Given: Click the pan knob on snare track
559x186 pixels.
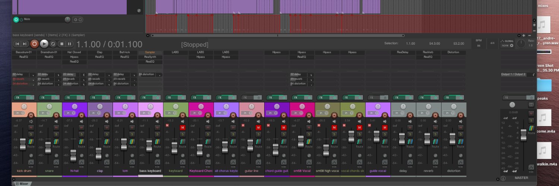Looking at the screenshot, I should click(x=49, y=106).
